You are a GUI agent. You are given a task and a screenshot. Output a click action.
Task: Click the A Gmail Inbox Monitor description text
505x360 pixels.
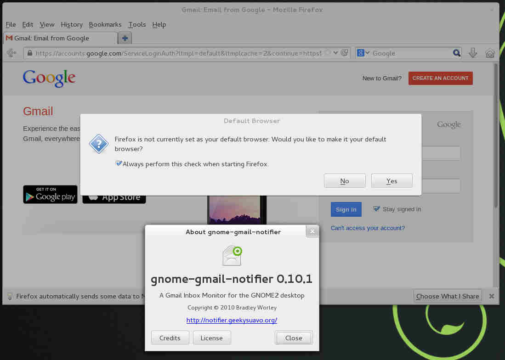tap(232, 295)
